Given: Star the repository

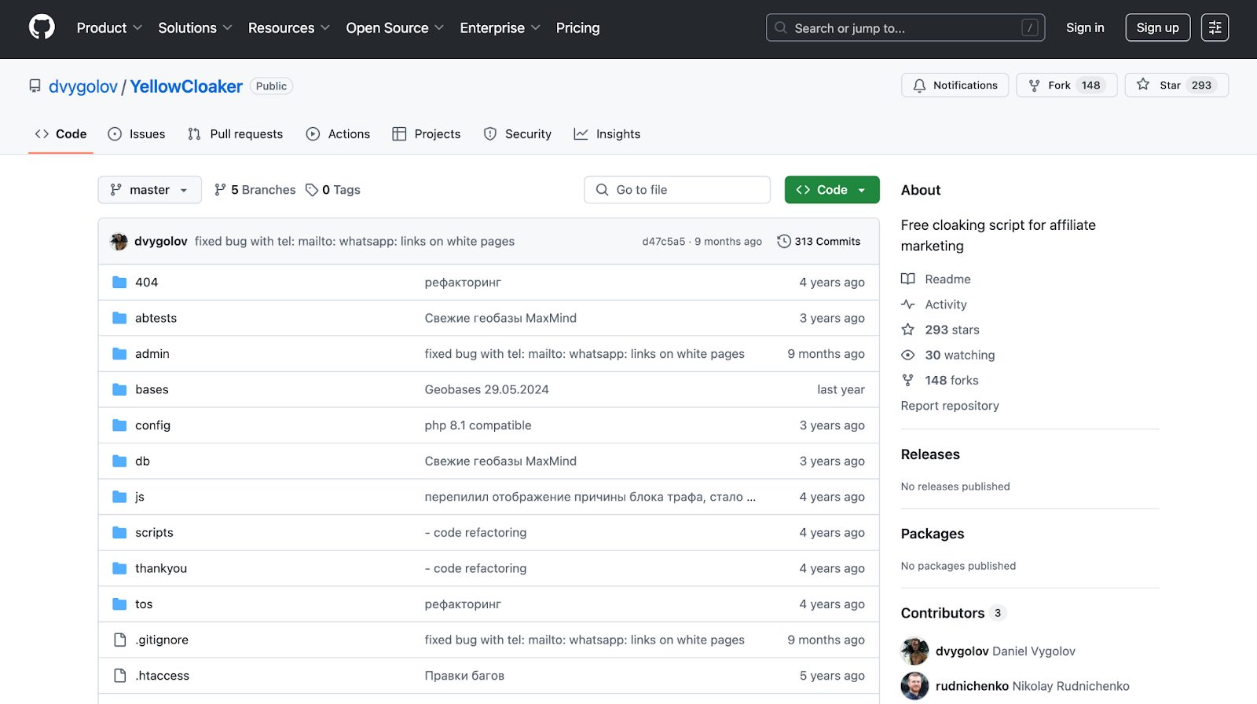Looking at the screenshot, I should (1176, 85).
